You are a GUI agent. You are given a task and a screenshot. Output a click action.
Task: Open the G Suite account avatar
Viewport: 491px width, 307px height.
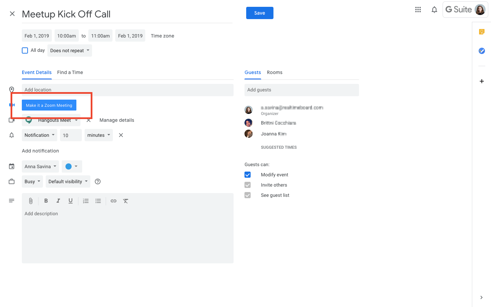480,10
